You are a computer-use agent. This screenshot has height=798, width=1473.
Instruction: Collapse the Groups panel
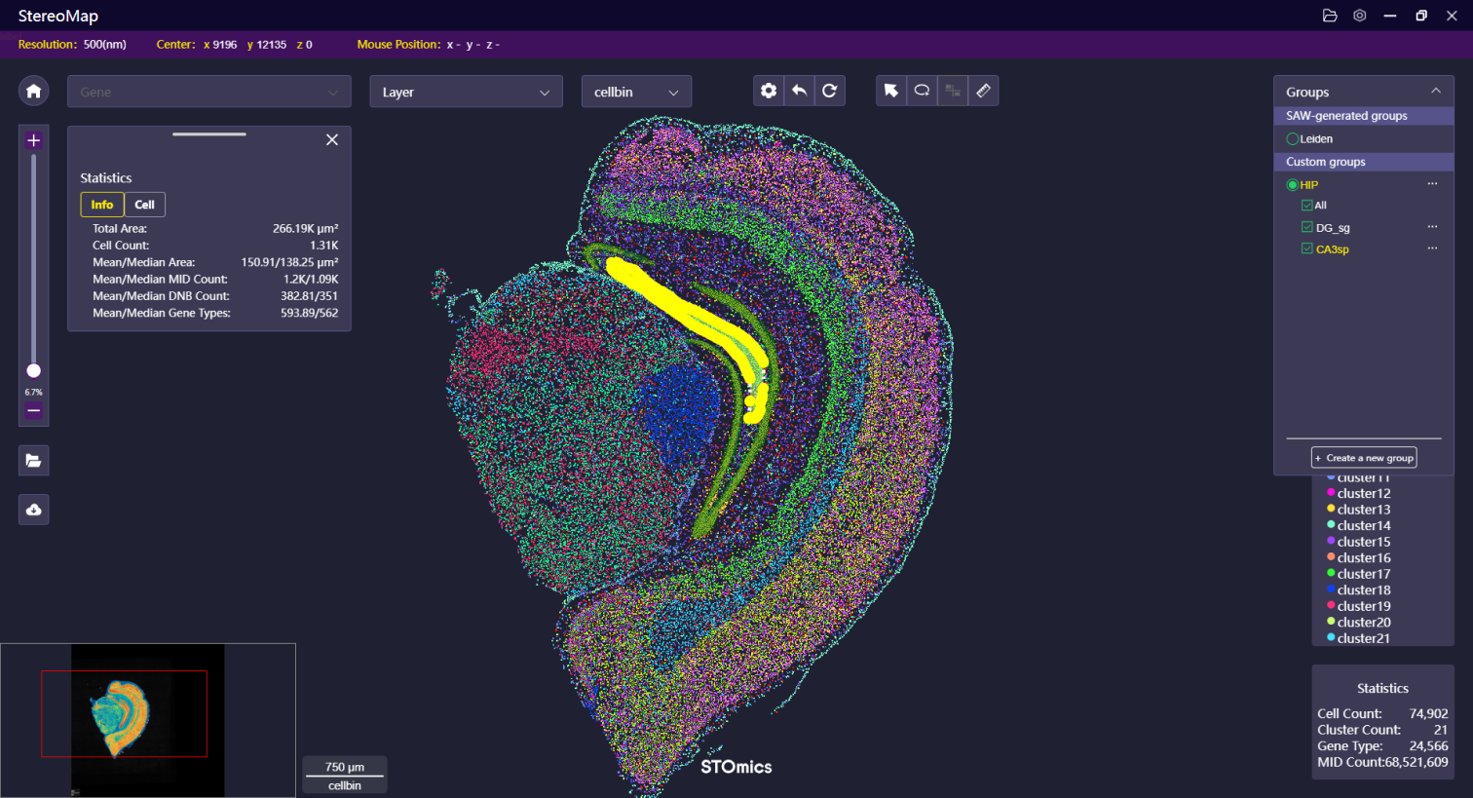(x=1435, y=91)
